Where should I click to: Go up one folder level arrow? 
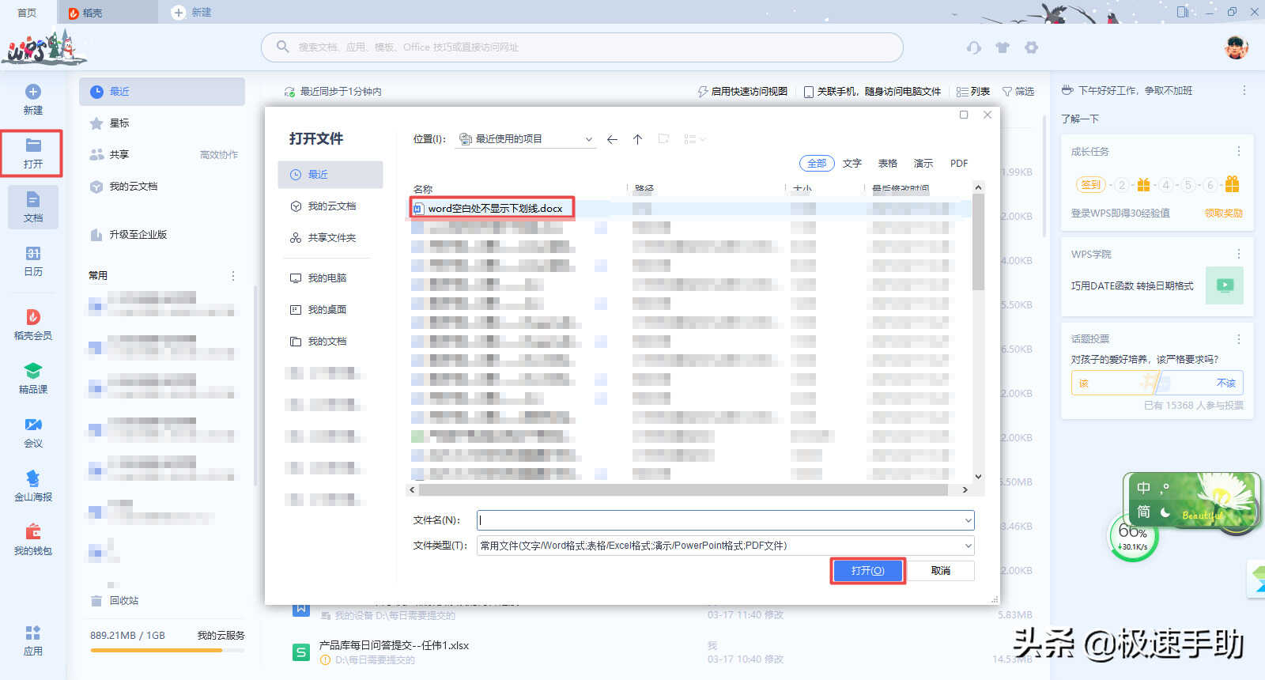[x=637, y=139]
